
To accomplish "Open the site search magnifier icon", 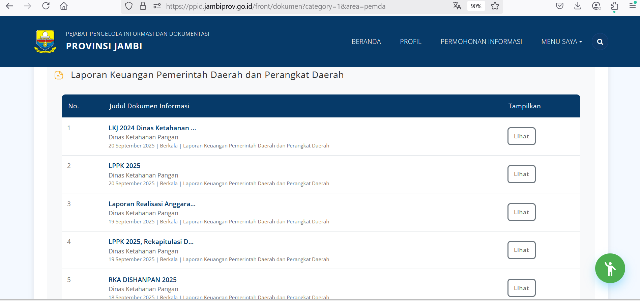I will point(600,42).
